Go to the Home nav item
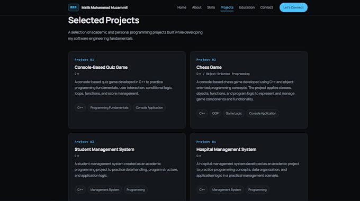 click(182, 7)
